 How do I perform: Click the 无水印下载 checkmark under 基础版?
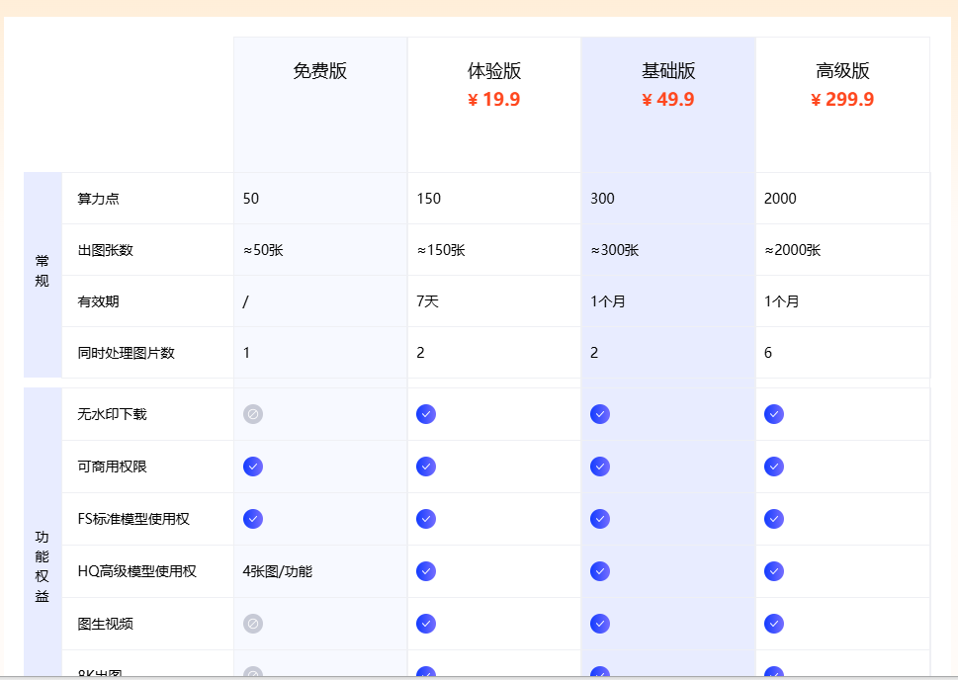click(x=600, y=414)
